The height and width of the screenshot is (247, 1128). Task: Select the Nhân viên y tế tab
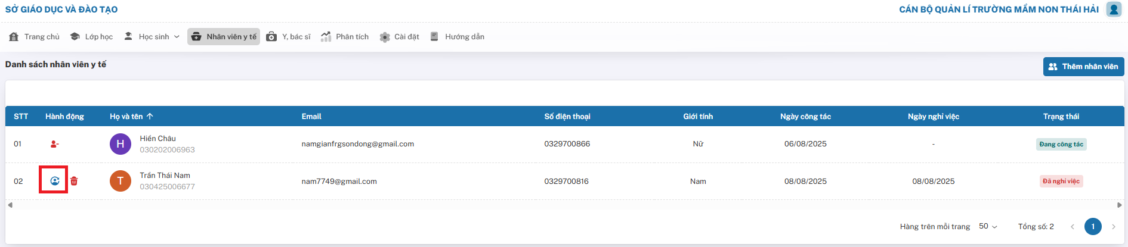[224, 37]
